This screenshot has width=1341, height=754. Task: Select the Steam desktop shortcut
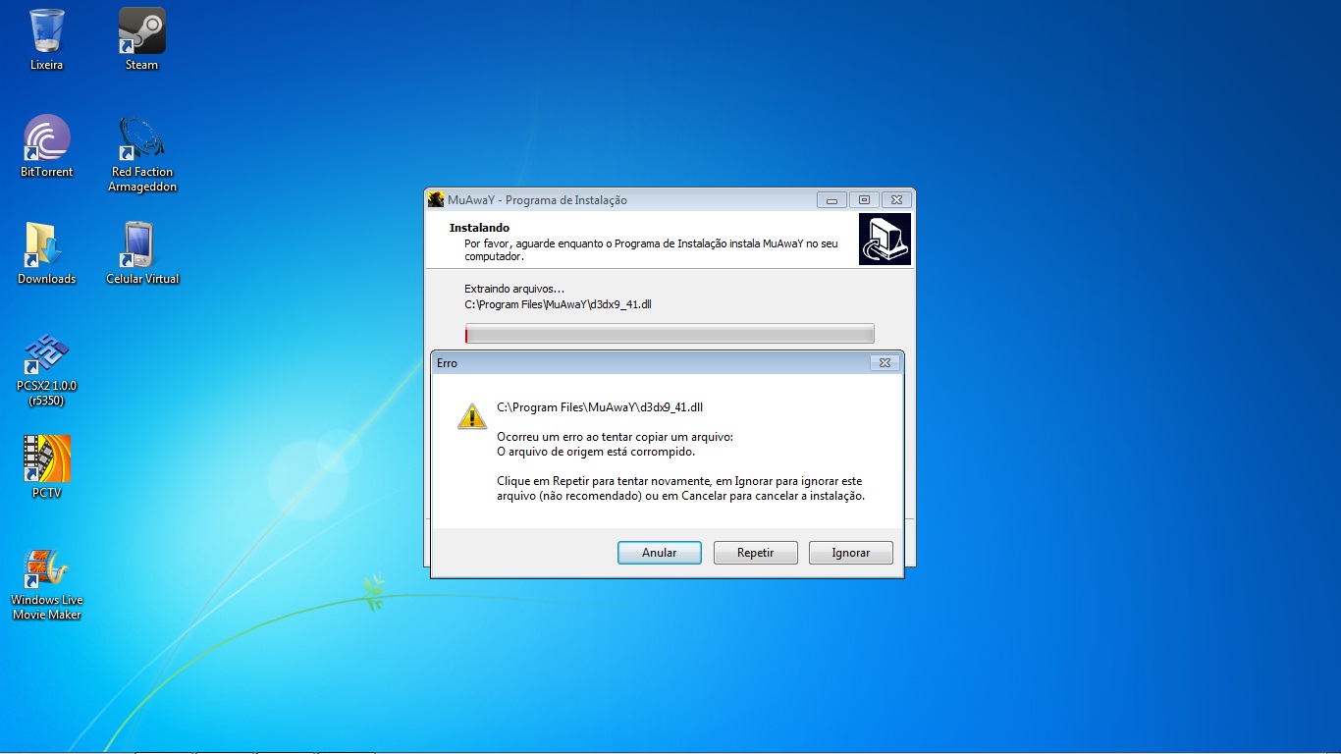pyautogui.click(x=141, y=31)
